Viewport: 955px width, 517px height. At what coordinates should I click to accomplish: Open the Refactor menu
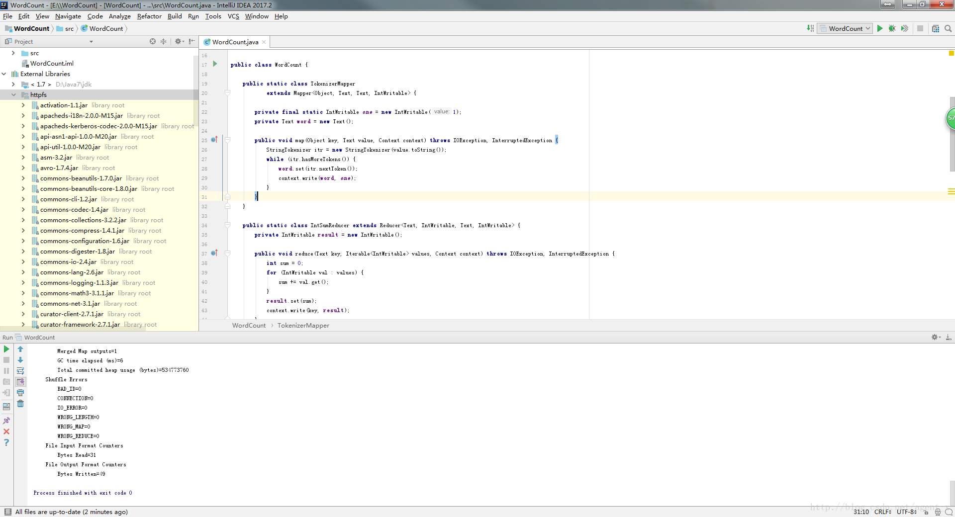(x=149, y=16)
